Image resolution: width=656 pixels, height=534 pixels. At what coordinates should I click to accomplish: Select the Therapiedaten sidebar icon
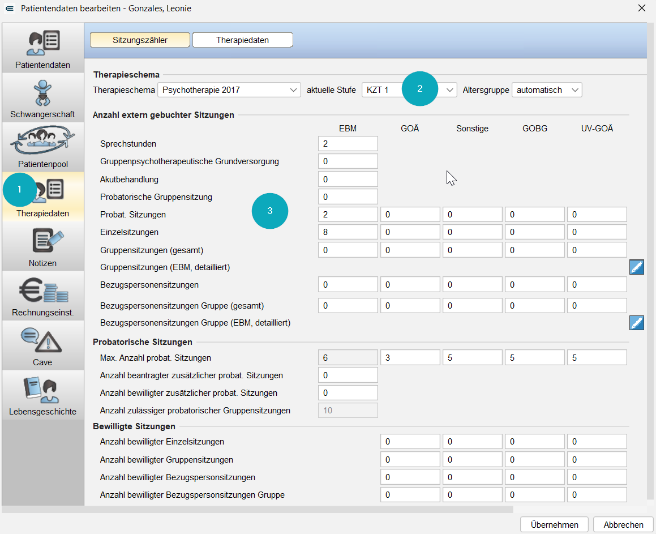[42, 196]
